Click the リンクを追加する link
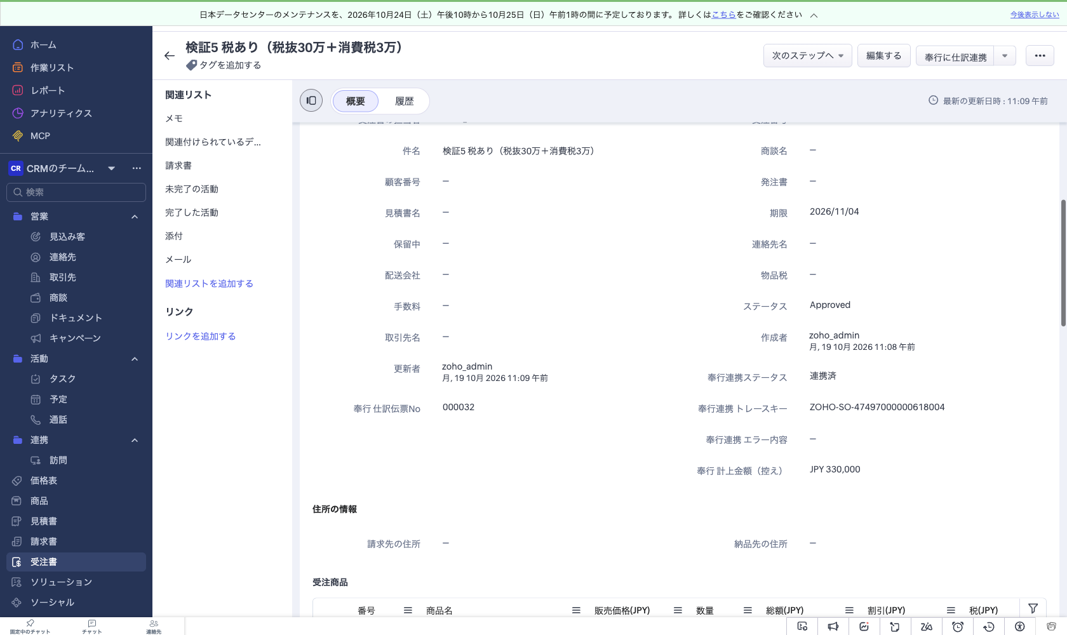 [x=201, y=336]
